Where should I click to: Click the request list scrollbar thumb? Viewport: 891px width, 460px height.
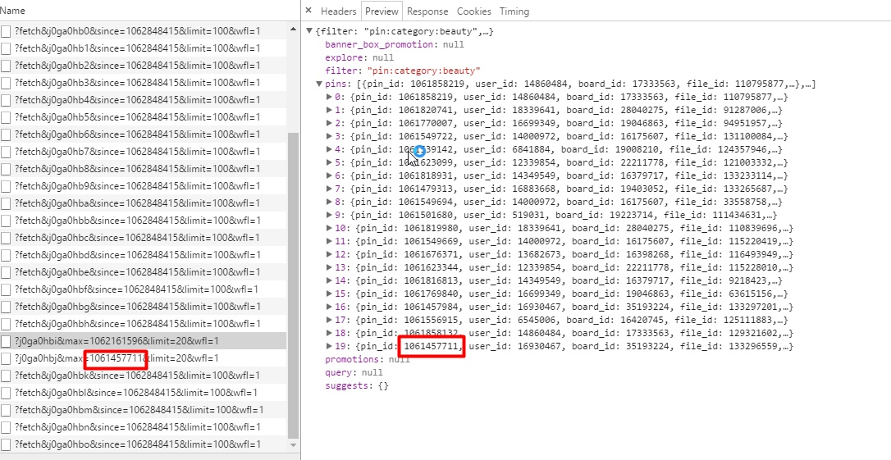point(293,287)
